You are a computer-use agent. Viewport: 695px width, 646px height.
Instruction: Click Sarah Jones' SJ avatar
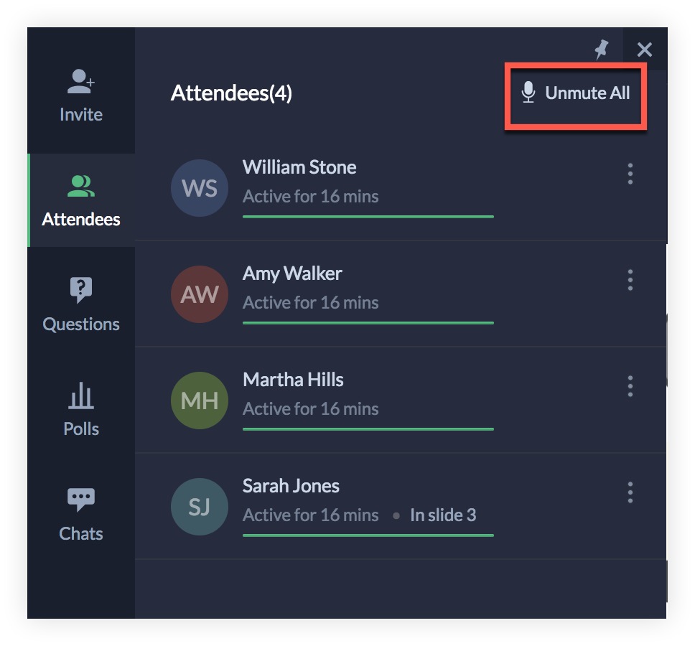click(x=200, y=507)
